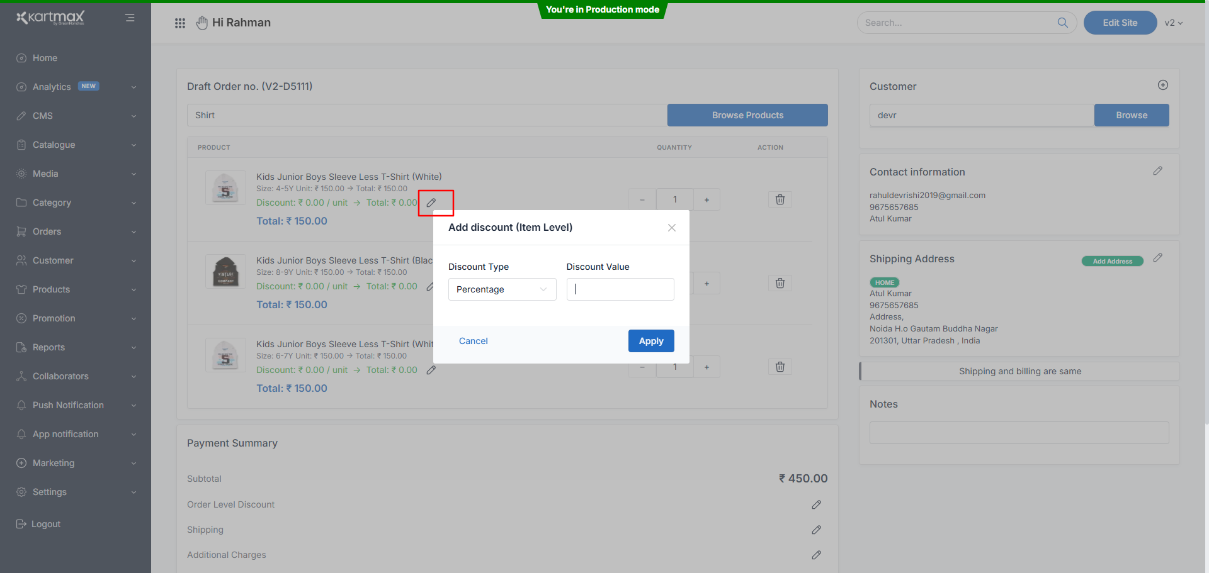
Task: Open the Discount Type dropdown
Action: [502, 289]
